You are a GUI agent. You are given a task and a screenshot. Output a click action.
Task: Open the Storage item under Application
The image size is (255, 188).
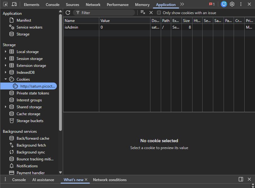point(23,34)
